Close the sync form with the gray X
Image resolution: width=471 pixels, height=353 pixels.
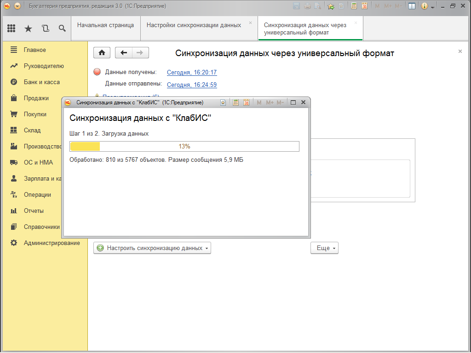(460, 51)
